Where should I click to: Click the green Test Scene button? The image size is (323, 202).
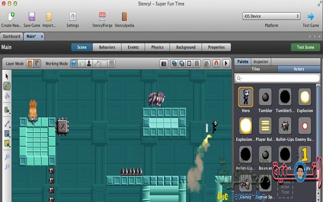tap(305, 47)
